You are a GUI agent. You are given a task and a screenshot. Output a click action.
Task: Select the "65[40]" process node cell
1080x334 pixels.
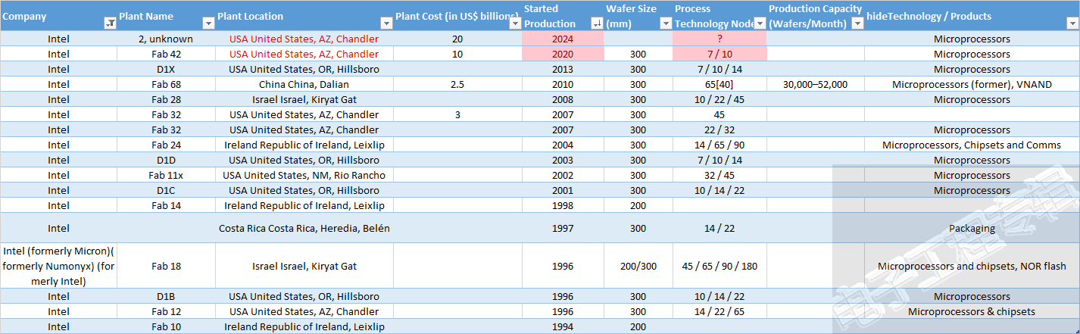tap(719, 84)
